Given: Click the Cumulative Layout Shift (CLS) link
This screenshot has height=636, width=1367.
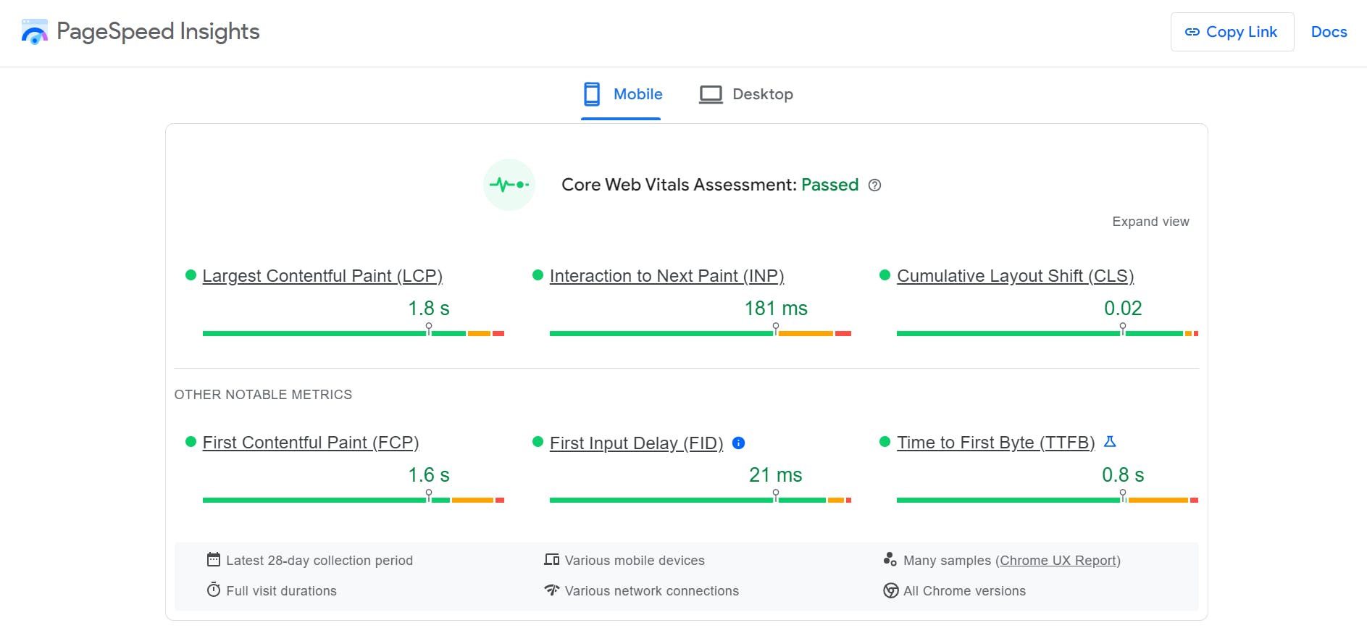Looking at the screenshot, I should 1015,276.
